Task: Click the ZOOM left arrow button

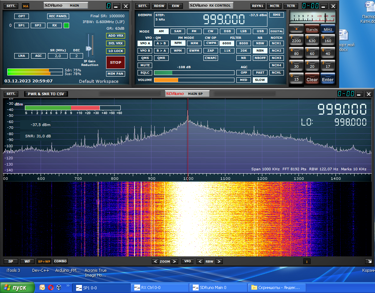Action: point(155,262)
